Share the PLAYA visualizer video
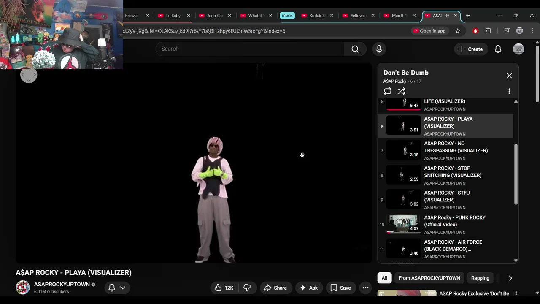540x304 pixels. (x=275, y=288)
